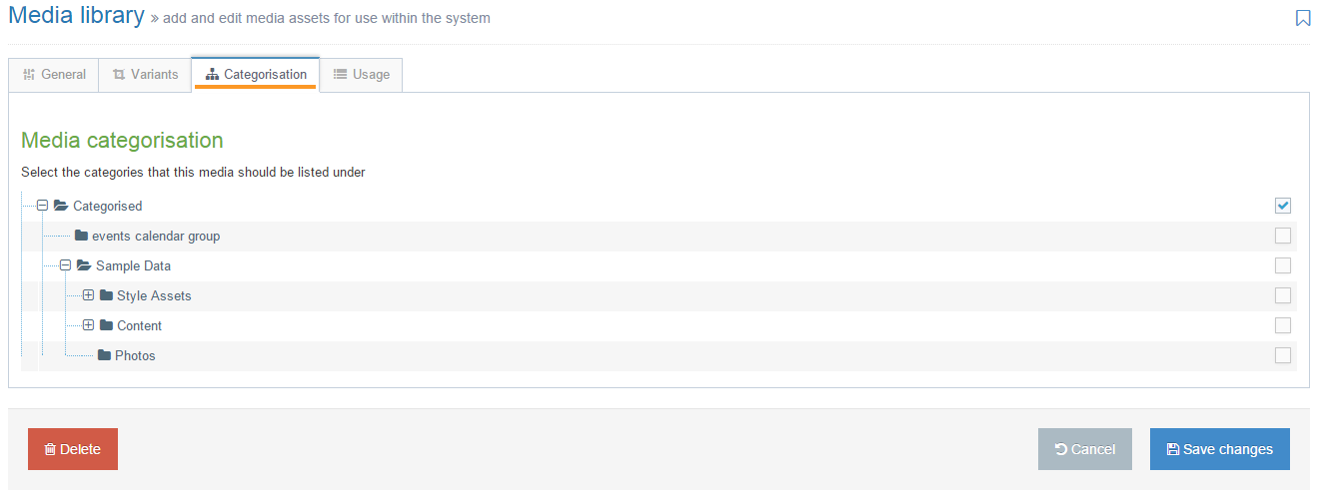Click the Sample Data open folder icon

84,266
